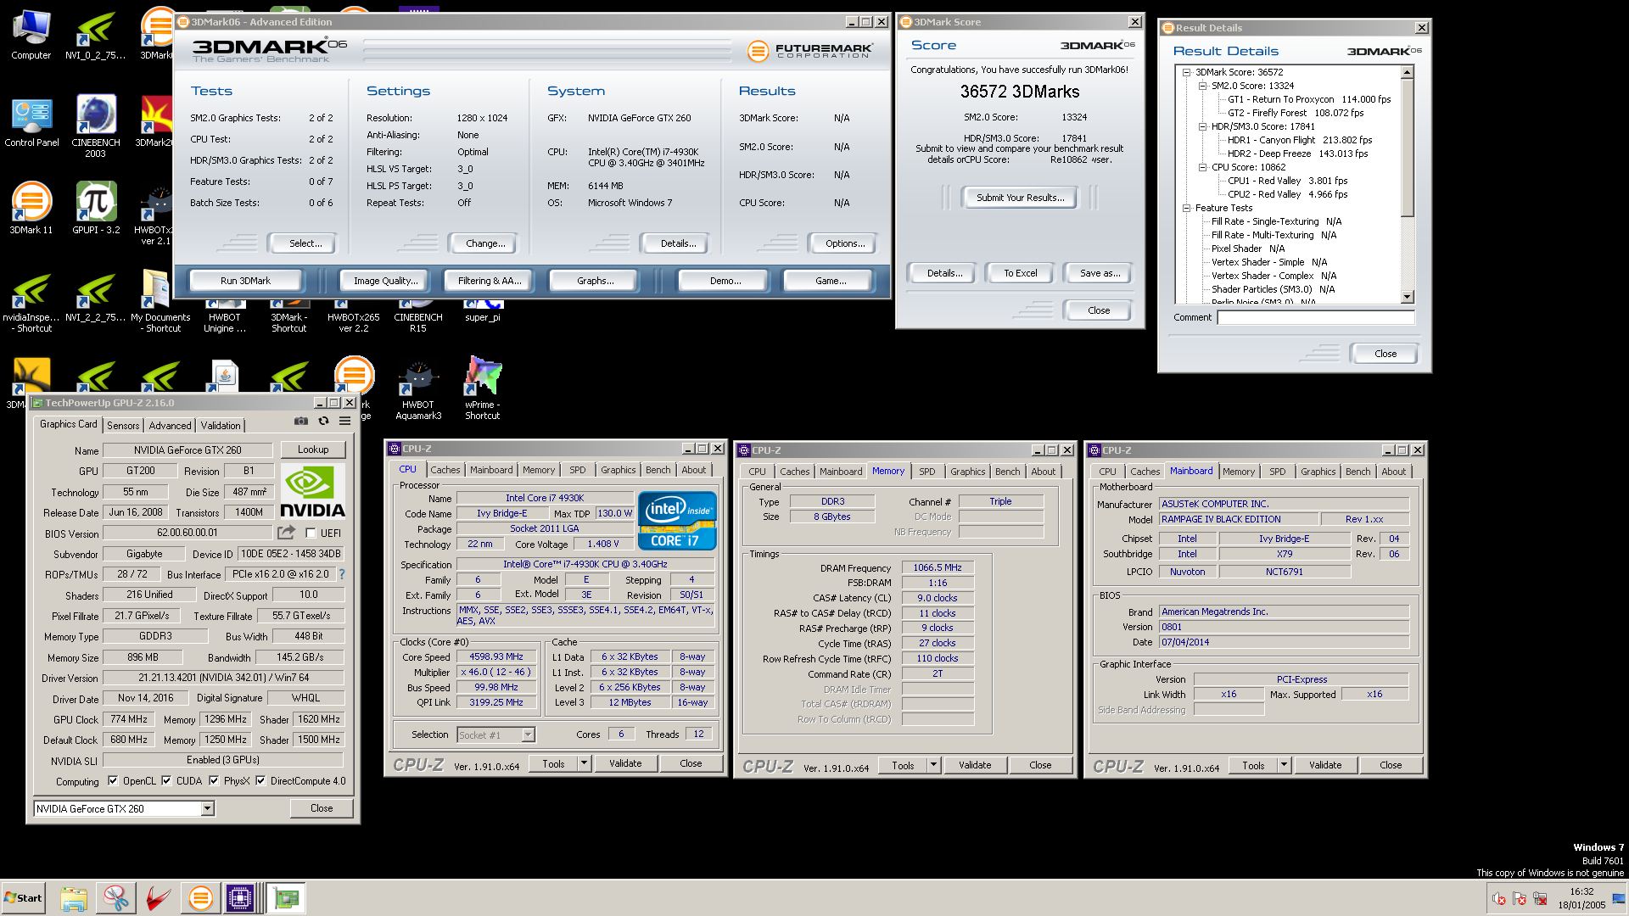Collapse the SM2.0 Score tree node
Screen dimensions: 1629x916
click(x=1202, y=86)
